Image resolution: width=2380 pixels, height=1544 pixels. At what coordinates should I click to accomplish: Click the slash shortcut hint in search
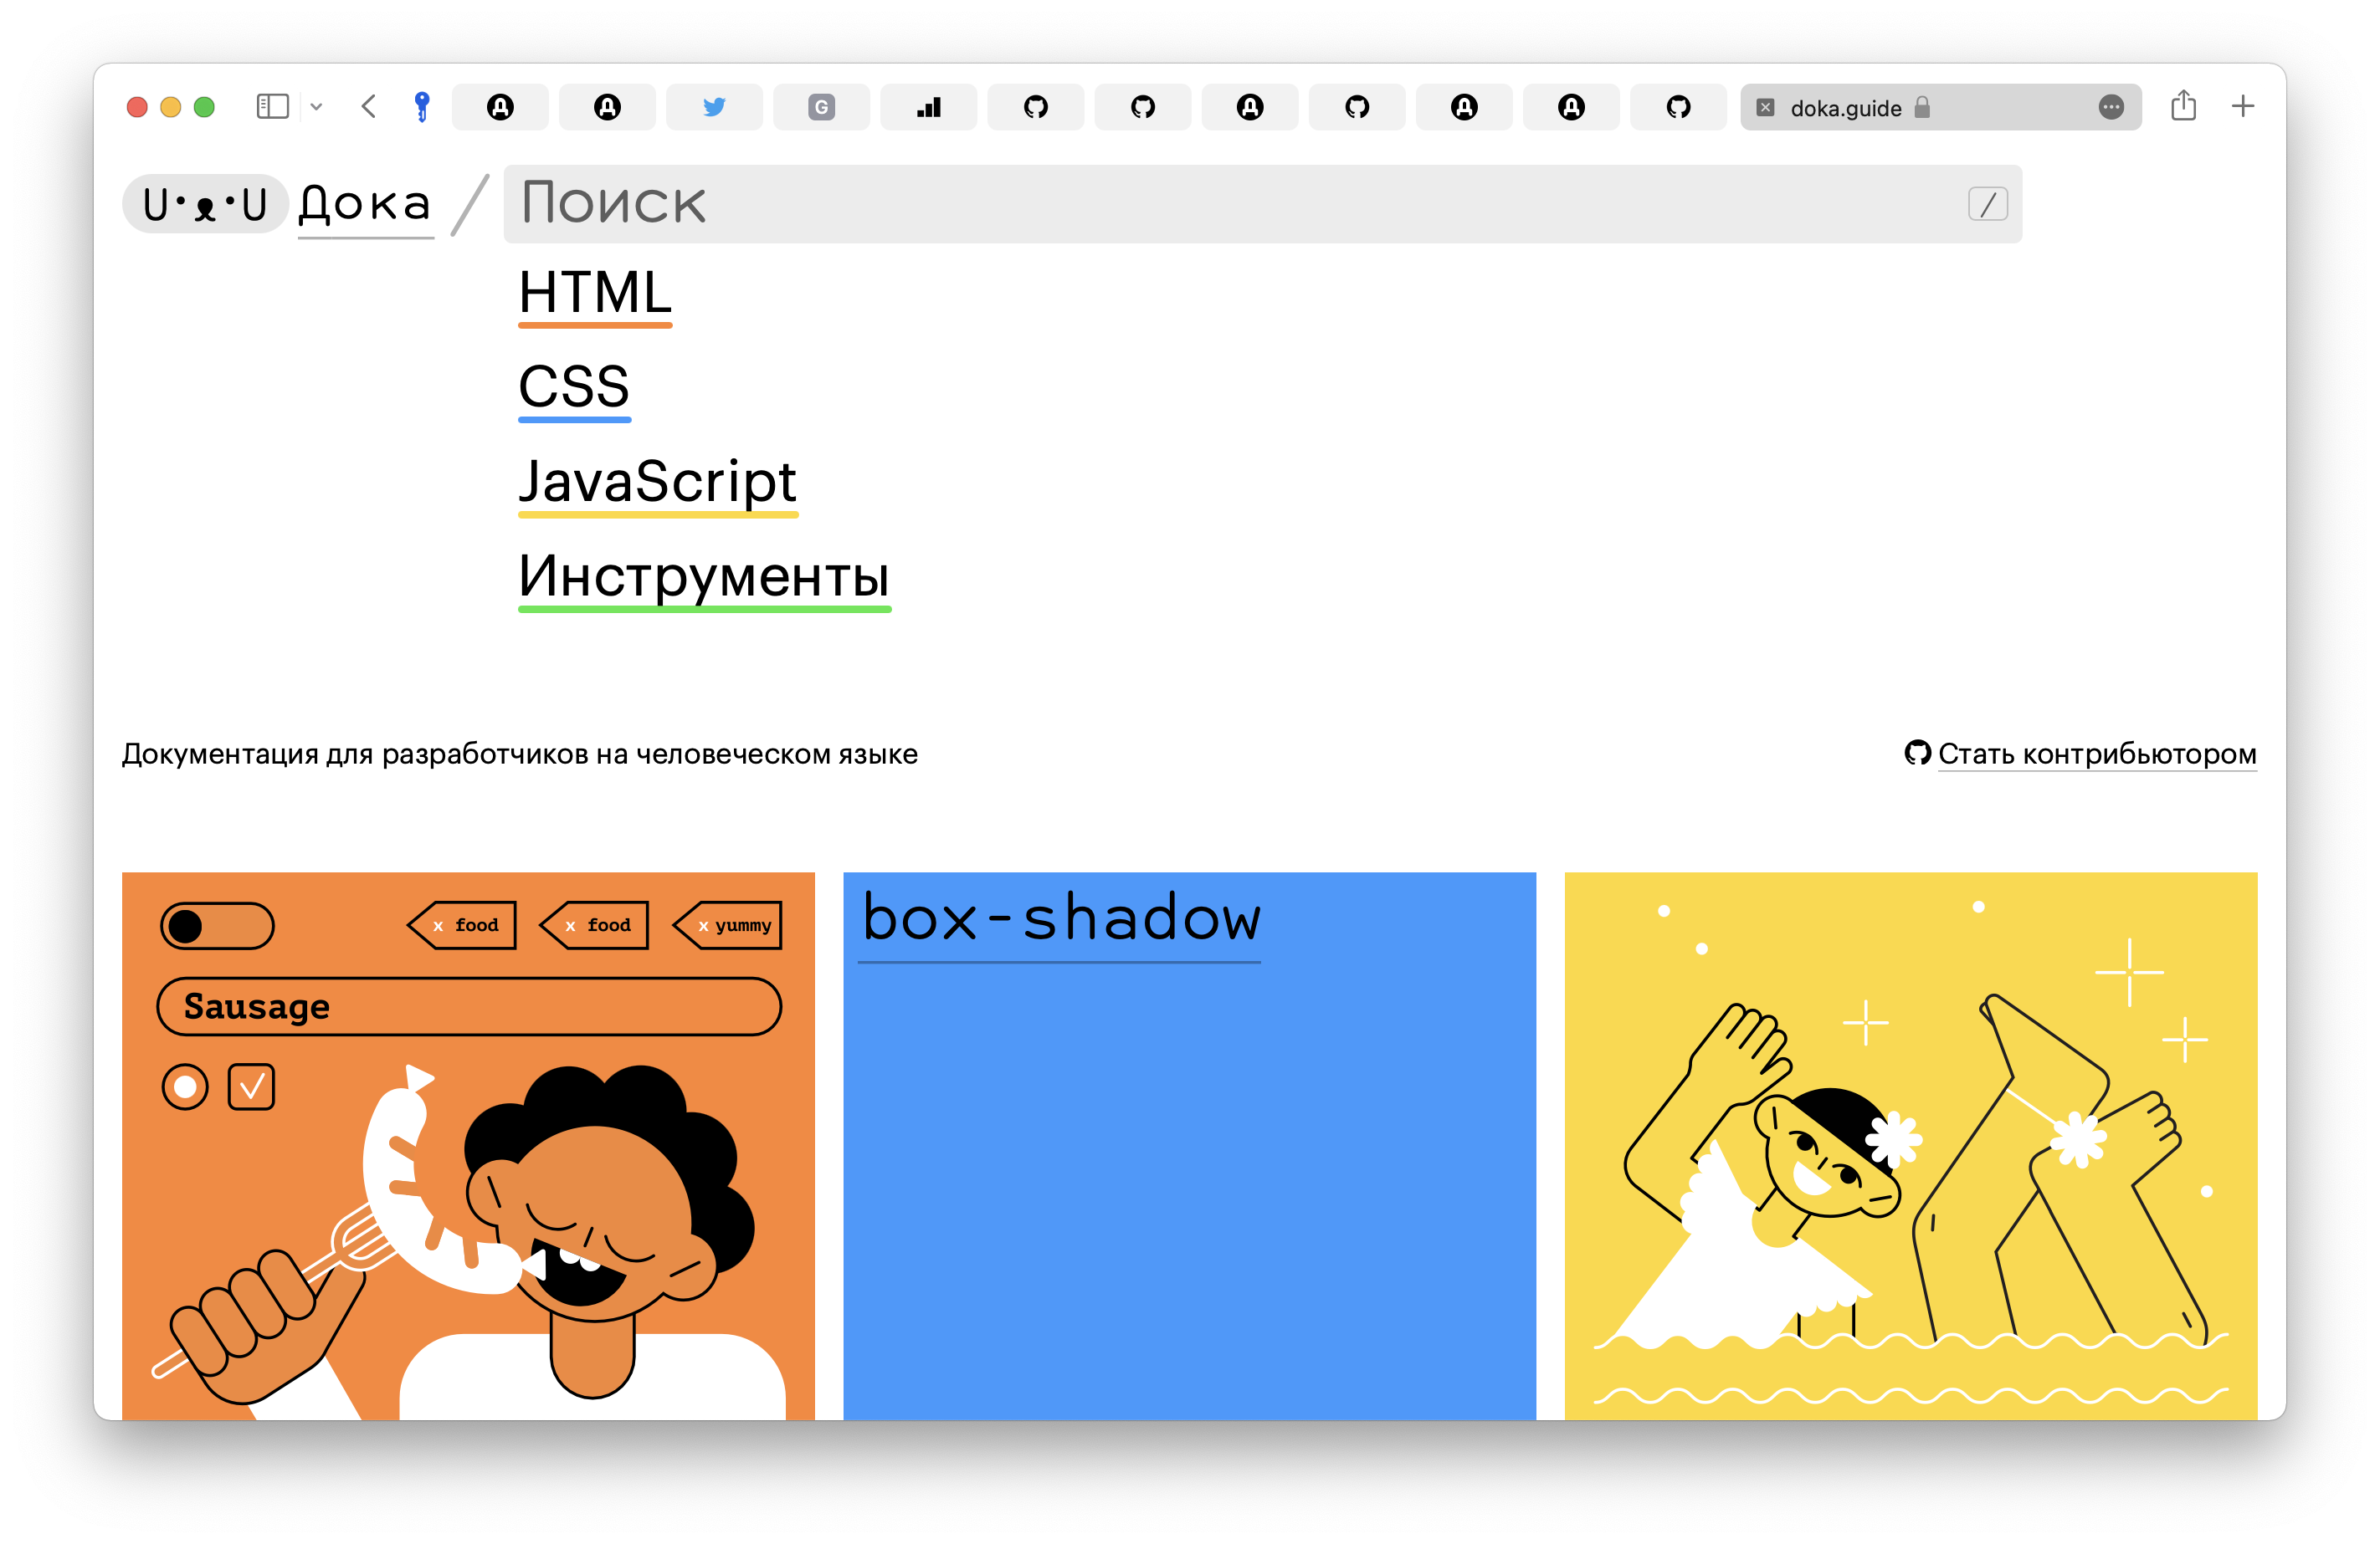(x=1987, y=204)
